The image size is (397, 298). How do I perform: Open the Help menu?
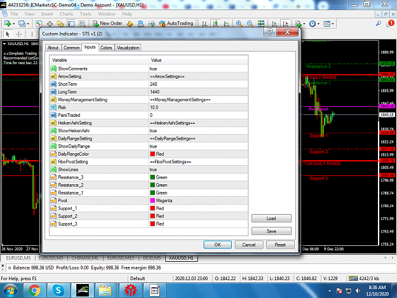(127, 14)
